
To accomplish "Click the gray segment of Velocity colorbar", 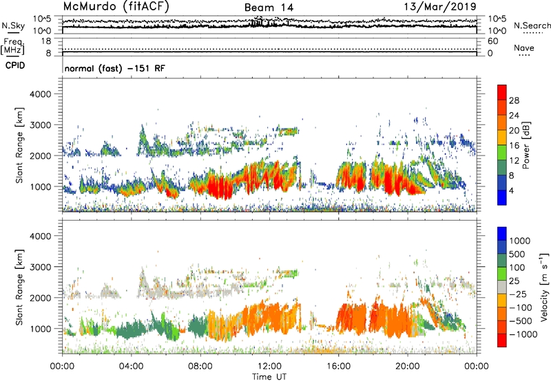I will point(502,287).
